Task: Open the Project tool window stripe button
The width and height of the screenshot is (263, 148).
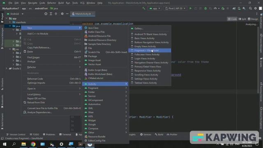Action: [x=2, y=18]
